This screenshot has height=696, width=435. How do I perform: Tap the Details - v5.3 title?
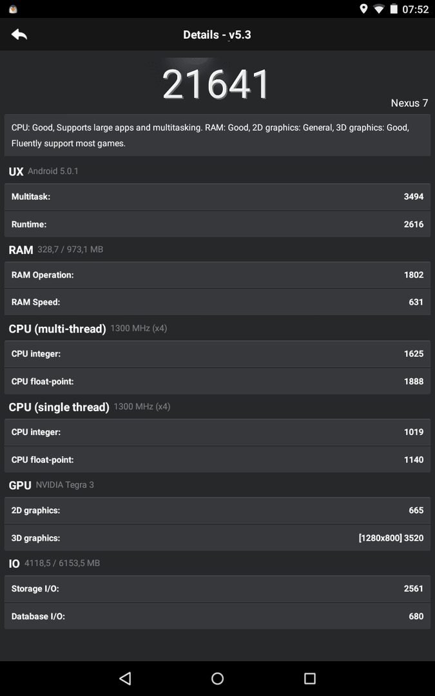pyautogui.click(x=217, y=35)
